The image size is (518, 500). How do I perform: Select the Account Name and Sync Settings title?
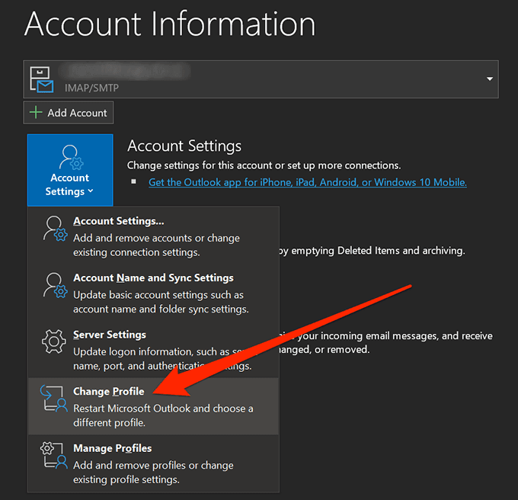[153, 278]
